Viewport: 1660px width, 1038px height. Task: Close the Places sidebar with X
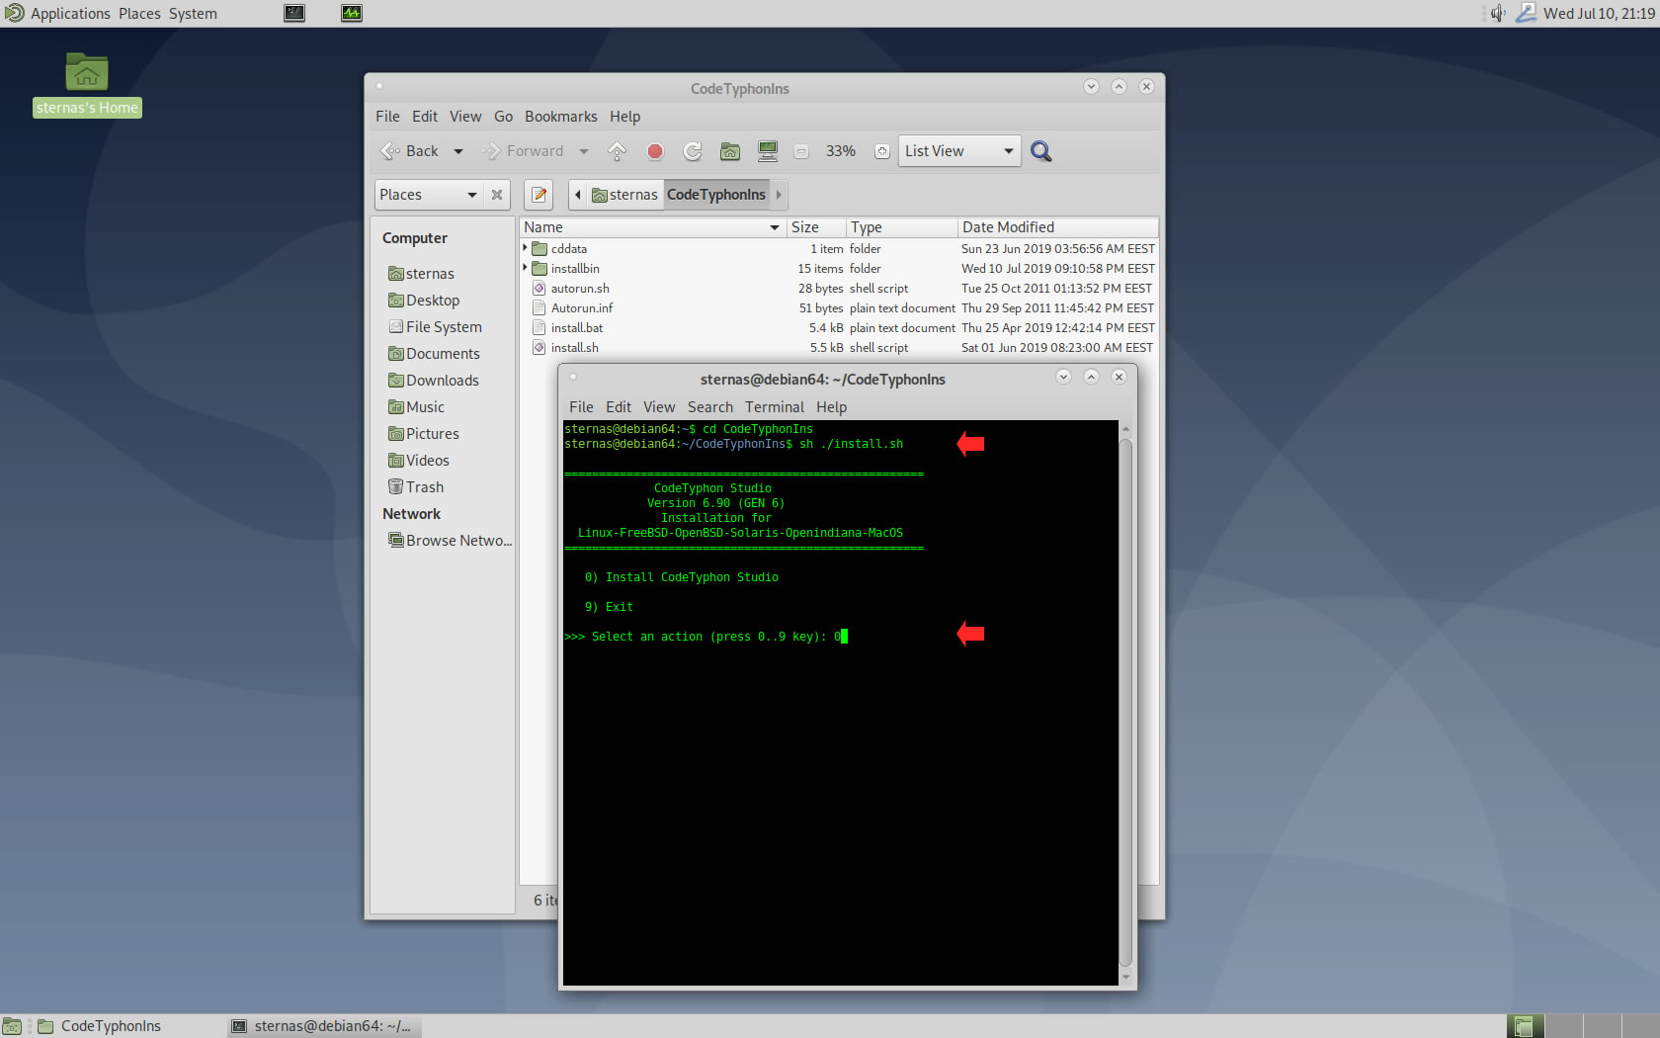click(x=497, y=195)
